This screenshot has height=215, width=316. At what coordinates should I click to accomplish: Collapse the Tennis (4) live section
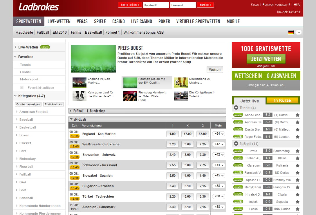coord(236,108)
